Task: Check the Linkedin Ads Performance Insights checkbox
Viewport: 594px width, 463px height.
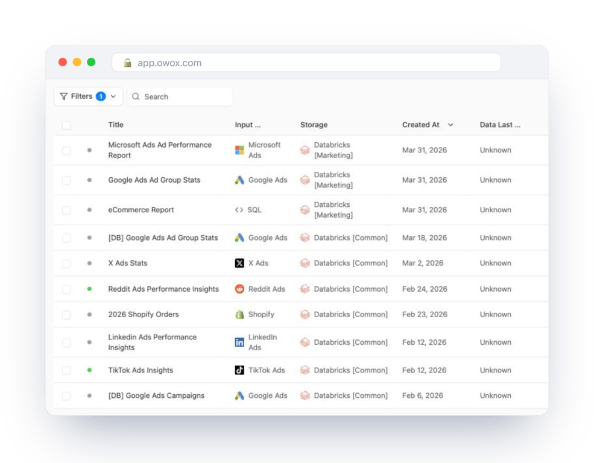Action: point(66,342)
